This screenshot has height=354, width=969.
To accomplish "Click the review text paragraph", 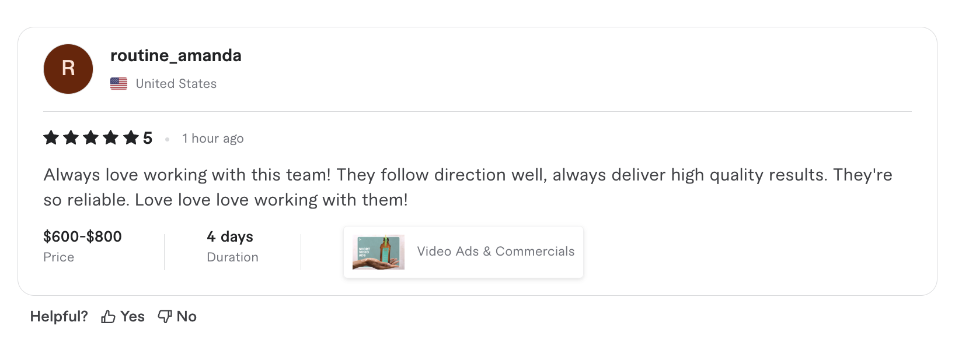I will pos(467,187).
